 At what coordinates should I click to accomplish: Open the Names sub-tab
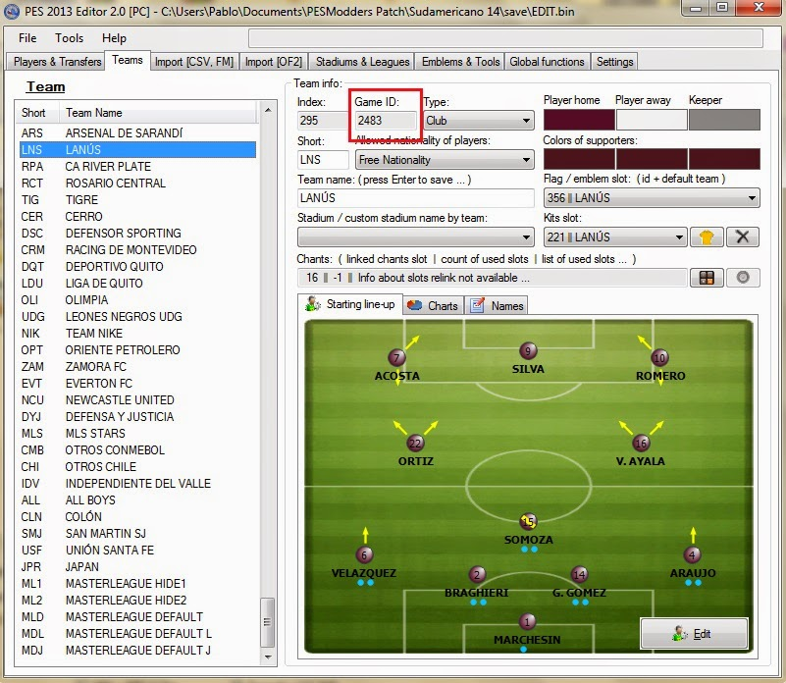497,305
